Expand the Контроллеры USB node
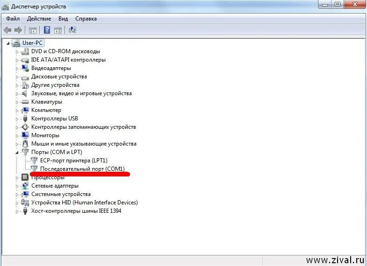 [17, 119]
